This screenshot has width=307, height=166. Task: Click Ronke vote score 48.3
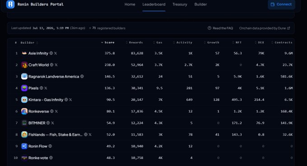[111, 157]
